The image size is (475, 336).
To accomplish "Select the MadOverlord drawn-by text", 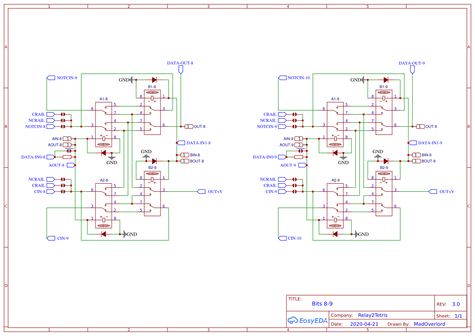I will coord(429,324).
